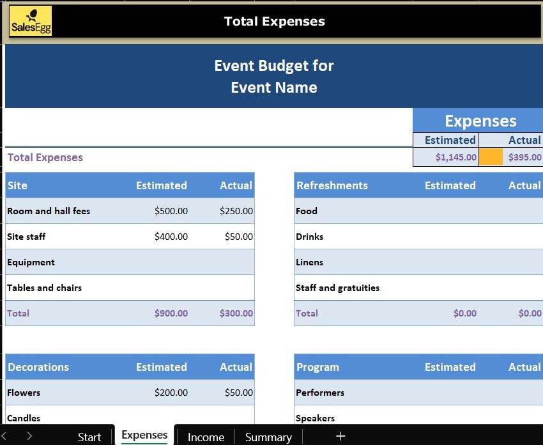Select Room and hall fees estimated $500.00 cell
This screenshot has width=543, height=445.
tap(171, 211)
